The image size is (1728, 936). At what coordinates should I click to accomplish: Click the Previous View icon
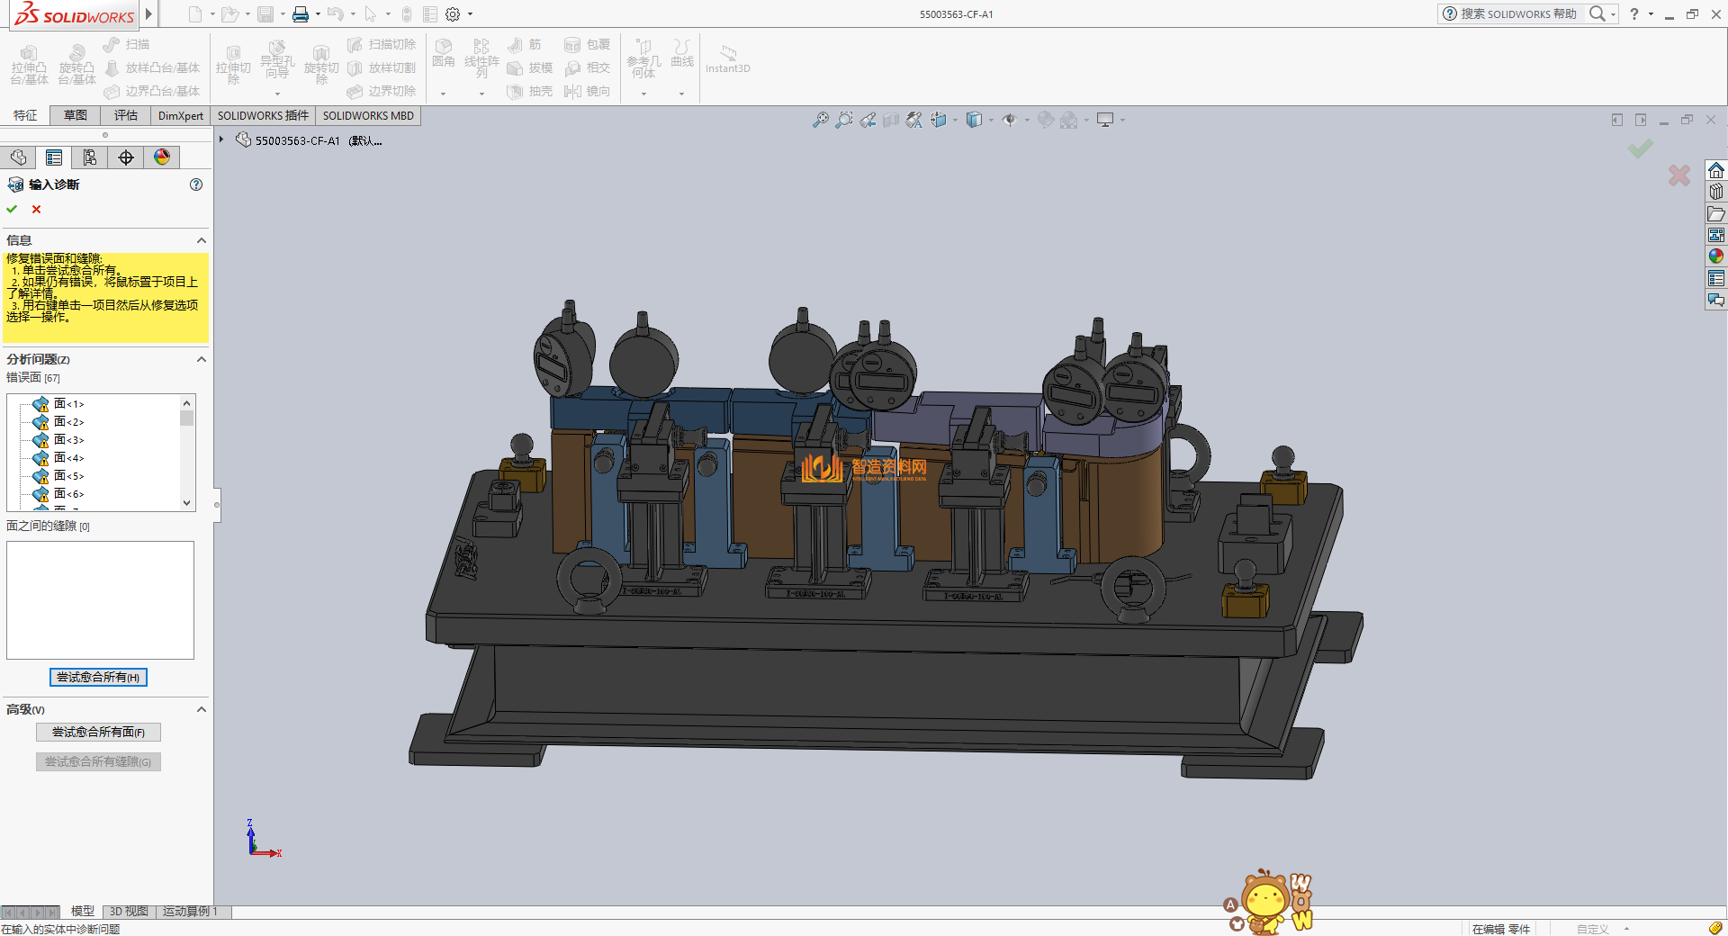click(x=868, y=120)
